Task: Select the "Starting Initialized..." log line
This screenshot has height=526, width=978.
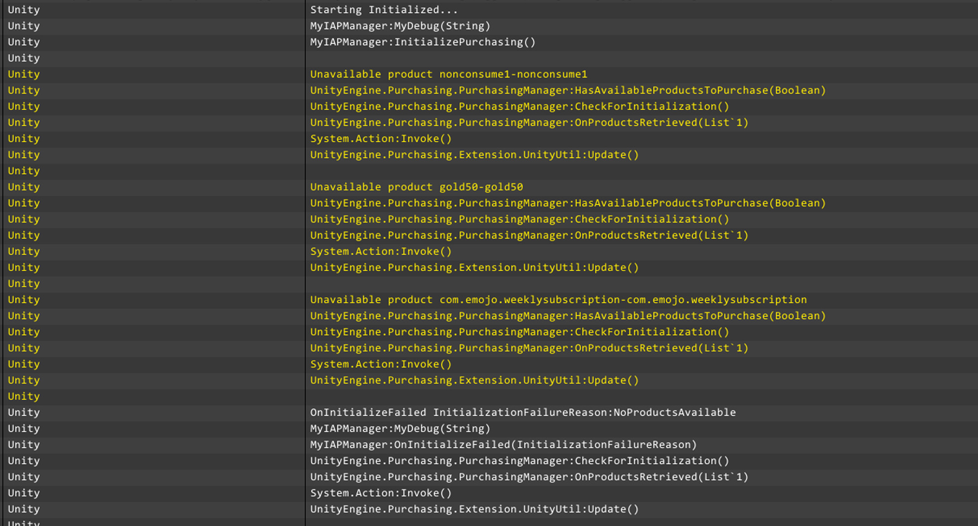Action: (384, 10)
